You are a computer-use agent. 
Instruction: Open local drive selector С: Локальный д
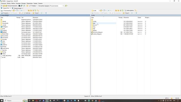7,10
